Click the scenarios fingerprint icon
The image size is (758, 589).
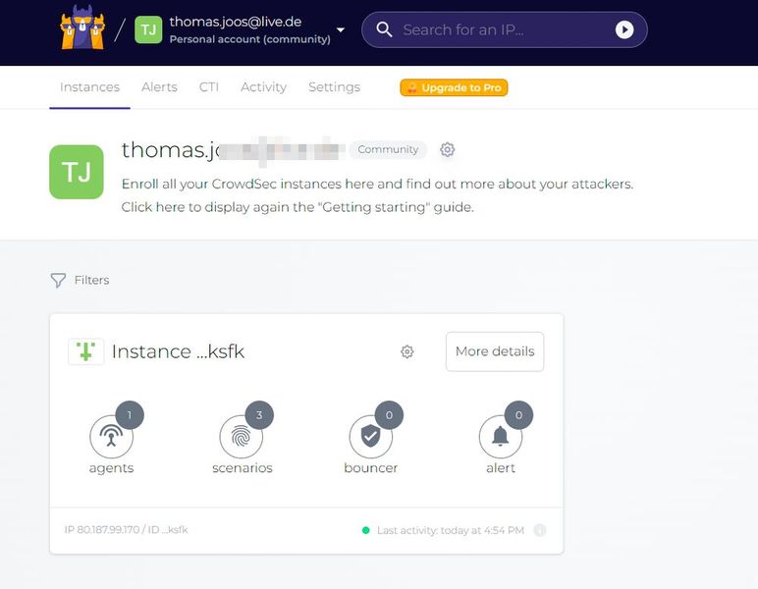tap(241, 436)
